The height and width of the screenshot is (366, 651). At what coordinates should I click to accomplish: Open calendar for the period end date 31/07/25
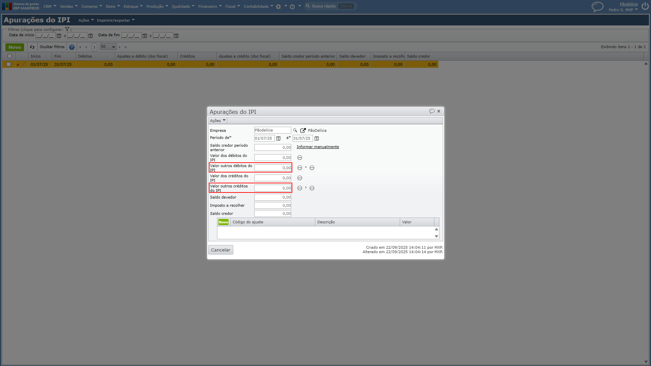[317, 139]
